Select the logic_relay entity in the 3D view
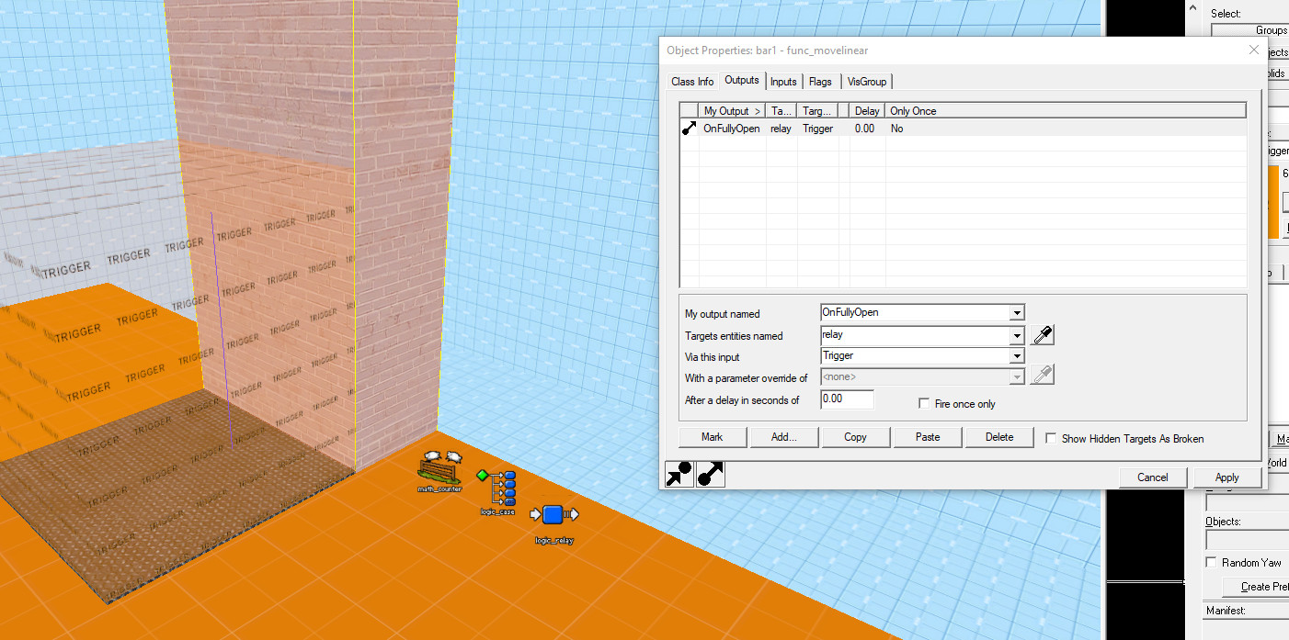This screenshot has height=640, width=1289. click(553, 515)
